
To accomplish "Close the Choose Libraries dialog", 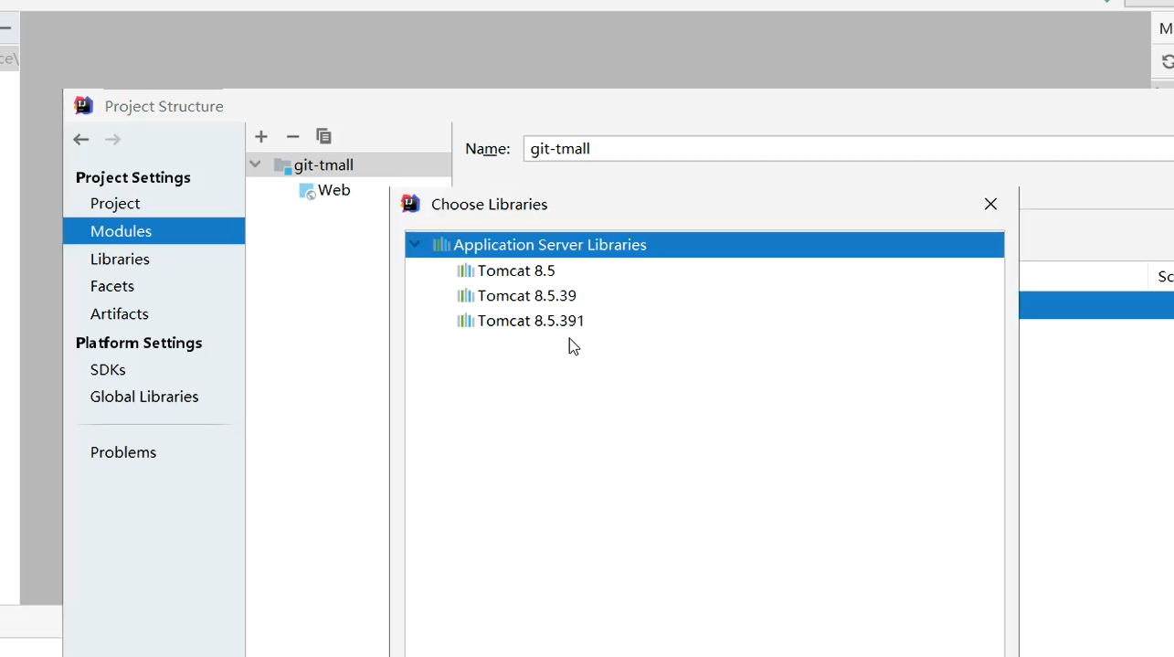I will click(990, 204).
